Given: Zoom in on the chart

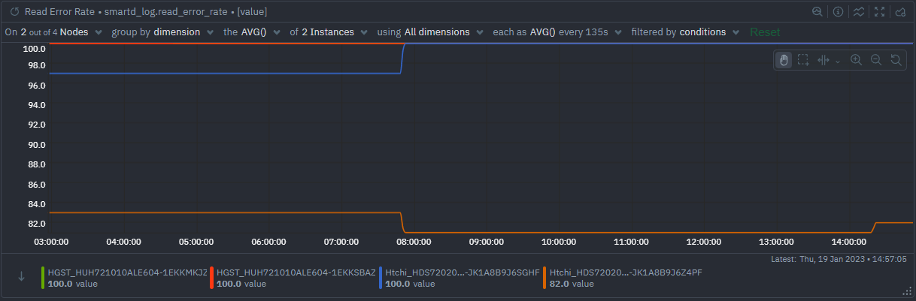Looking at the screenshot, I should [856, 60].
